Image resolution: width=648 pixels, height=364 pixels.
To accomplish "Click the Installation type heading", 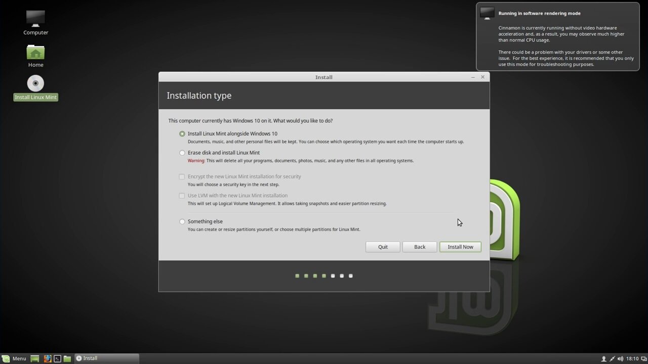I will (x=199, y=96).
